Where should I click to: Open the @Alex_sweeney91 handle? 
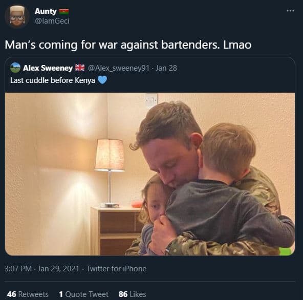click(118, 68)
